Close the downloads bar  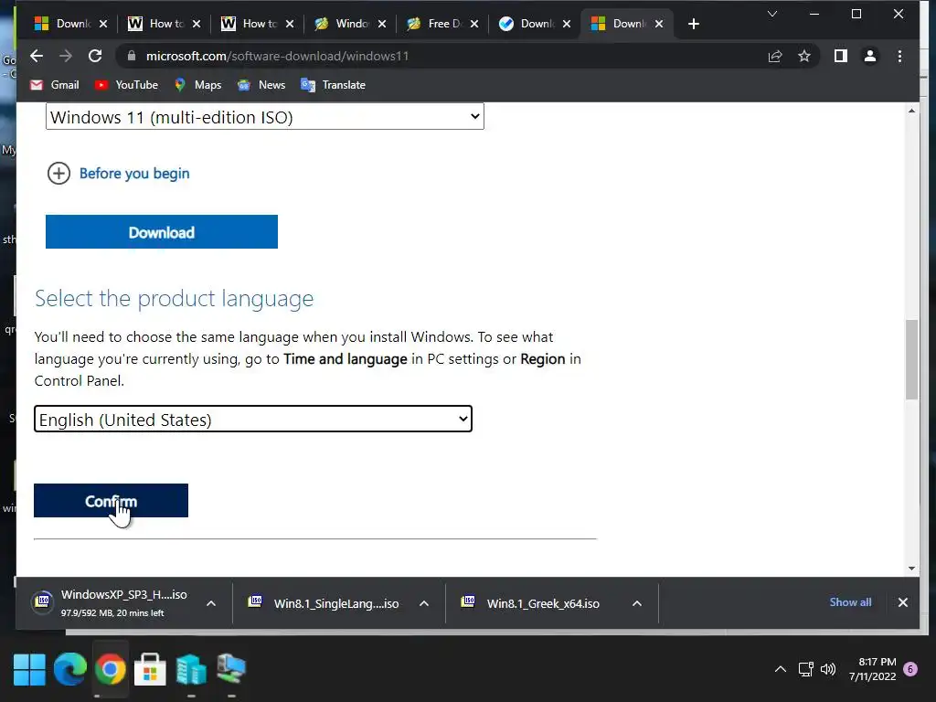click(x=902, y=602)
